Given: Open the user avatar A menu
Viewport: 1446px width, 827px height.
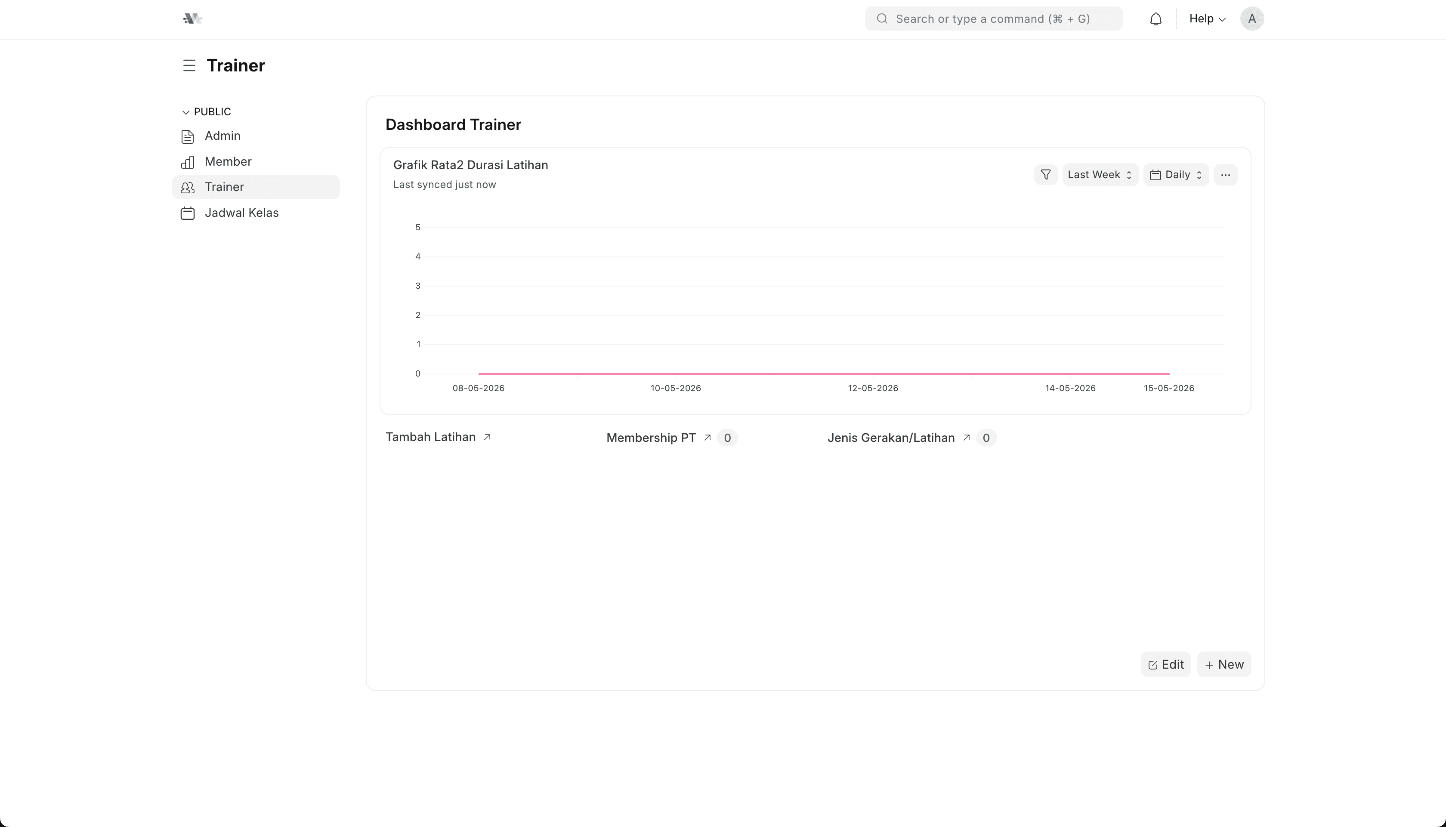Looking at the screenshot, I should point(1252,19).
